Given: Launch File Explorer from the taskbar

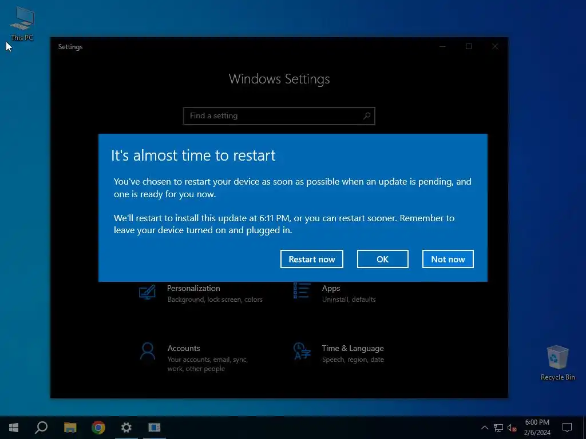Looking at the screenshot, I should coord(70,428).
